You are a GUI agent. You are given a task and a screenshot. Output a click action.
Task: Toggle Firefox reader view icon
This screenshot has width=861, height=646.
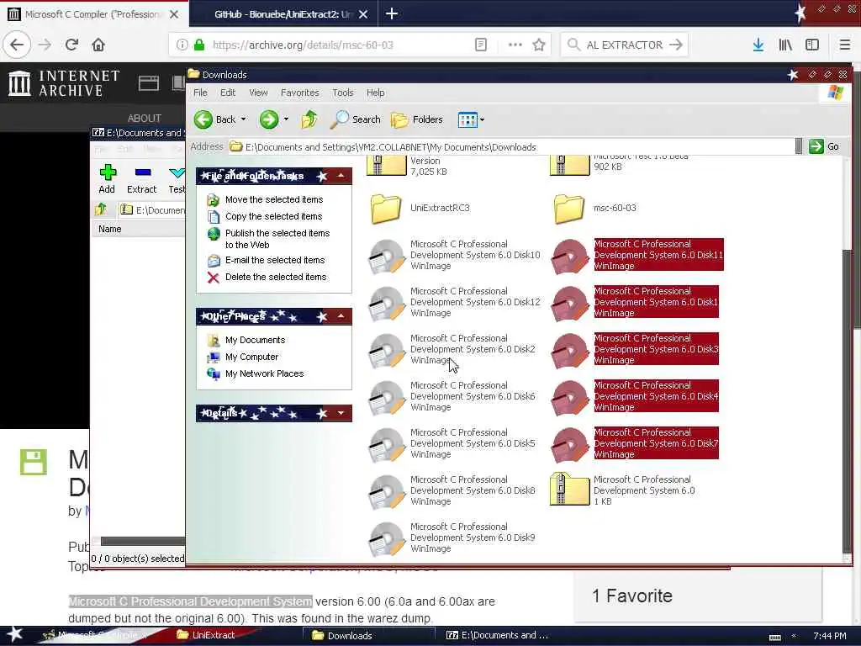pos(480,45)
